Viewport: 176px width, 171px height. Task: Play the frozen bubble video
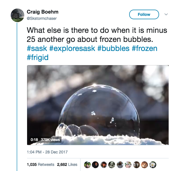[98, 105]
